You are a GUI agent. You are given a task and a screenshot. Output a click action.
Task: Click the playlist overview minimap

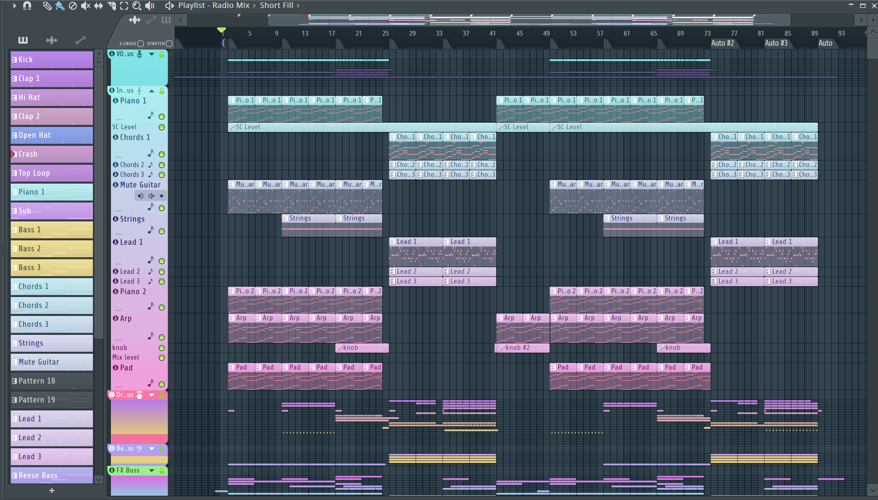click(x=529, y=20)
